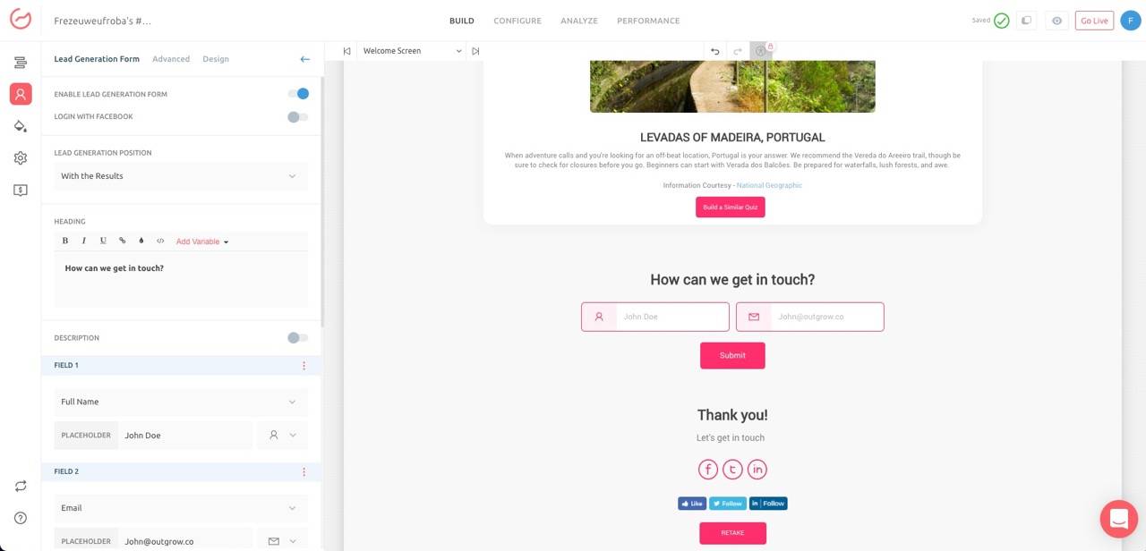Screen dimensions: 1146x551
Task: Click the back arrow in panel header
Action: 304,59
